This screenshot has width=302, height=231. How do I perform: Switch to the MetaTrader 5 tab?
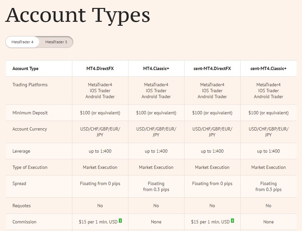[56, 42]
